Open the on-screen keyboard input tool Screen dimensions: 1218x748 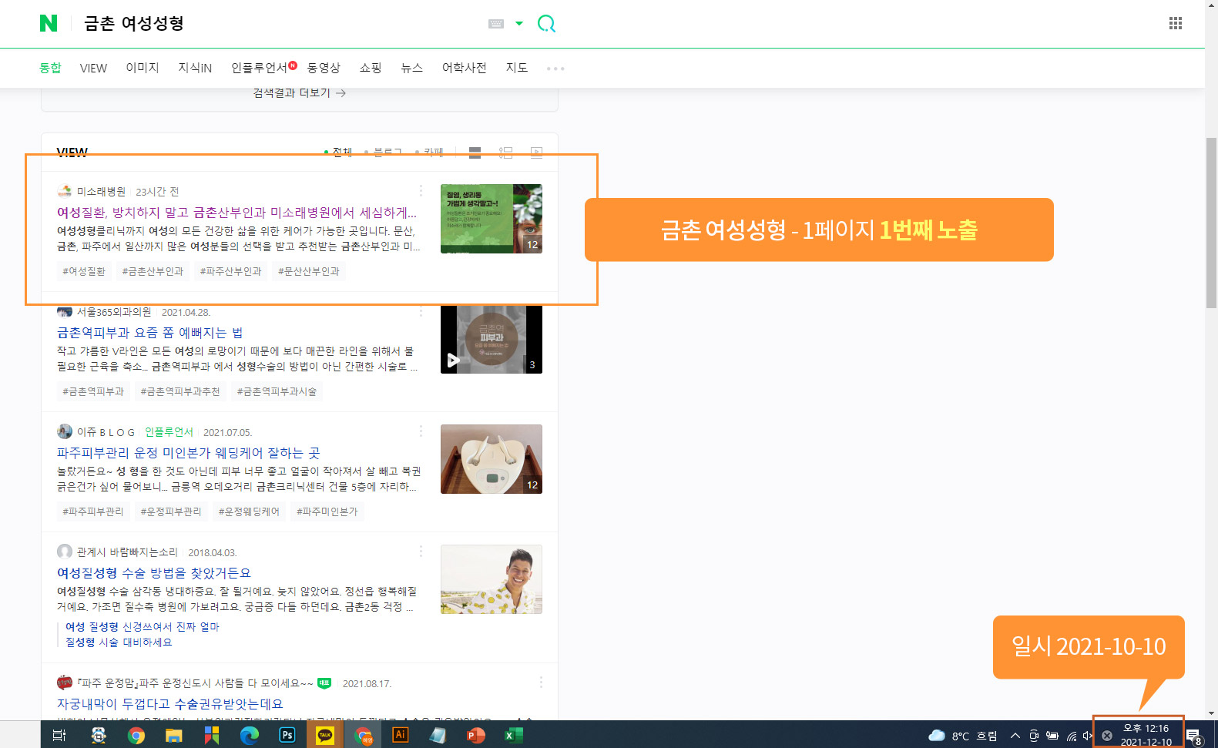pyautogui.click(x=496, y=24)
